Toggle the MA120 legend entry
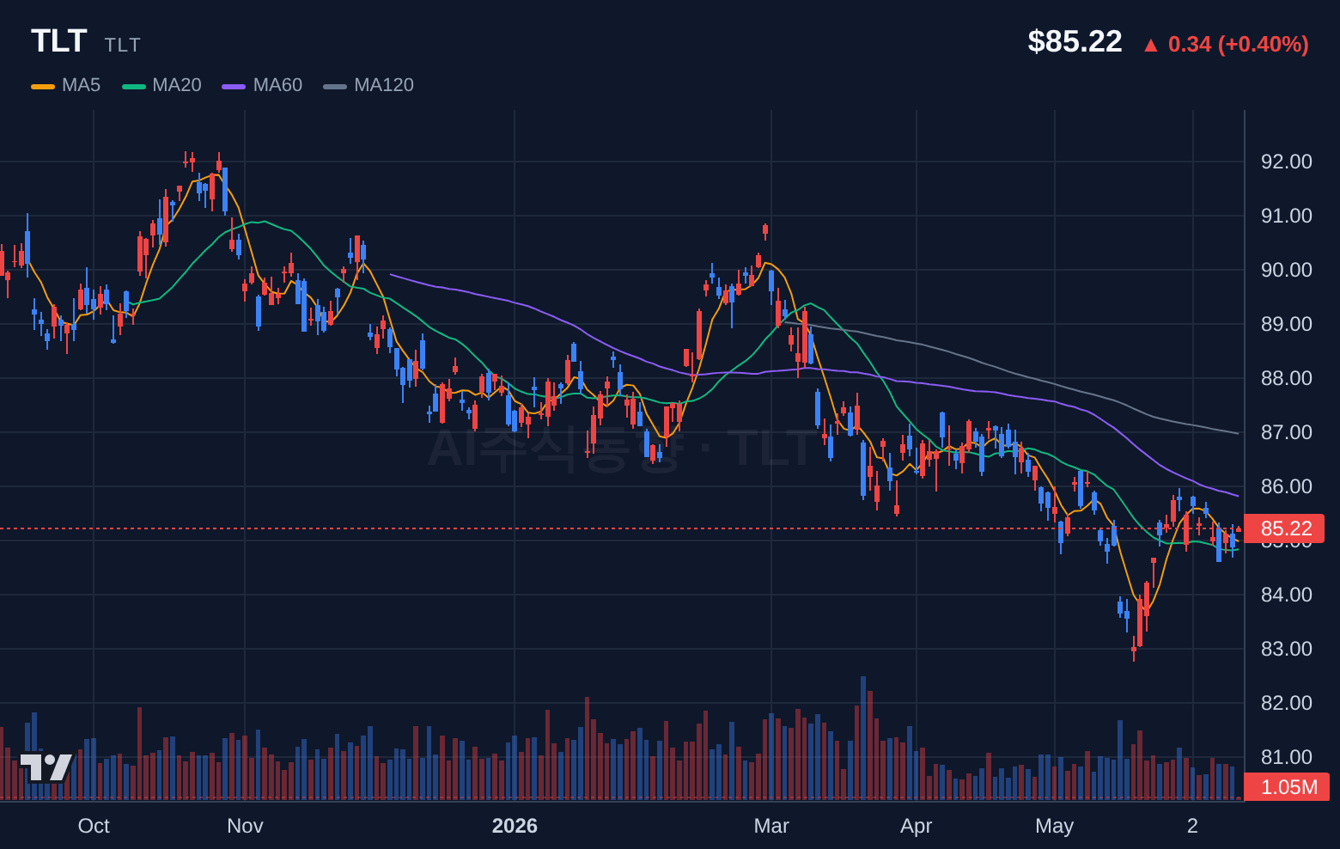 click(x=368, y=85)
